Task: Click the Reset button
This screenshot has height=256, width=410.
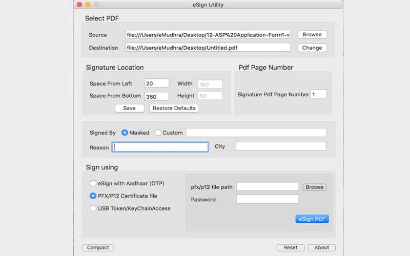Action: pos(291,248)
